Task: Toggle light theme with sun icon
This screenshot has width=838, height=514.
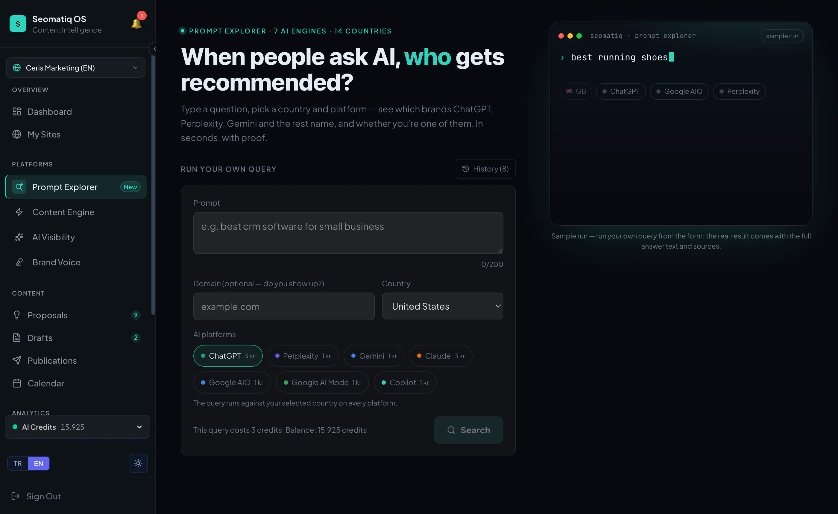Action: coord(138,463)
